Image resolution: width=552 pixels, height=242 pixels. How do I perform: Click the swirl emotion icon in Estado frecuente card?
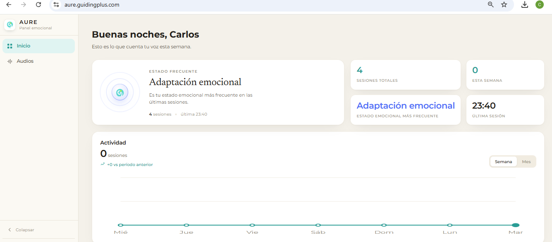click(120, 93)
